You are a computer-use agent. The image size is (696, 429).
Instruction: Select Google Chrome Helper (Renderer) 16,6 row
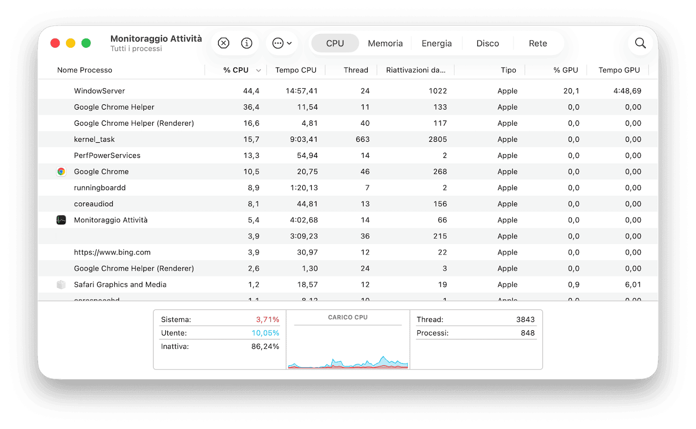tap(348, 123)
